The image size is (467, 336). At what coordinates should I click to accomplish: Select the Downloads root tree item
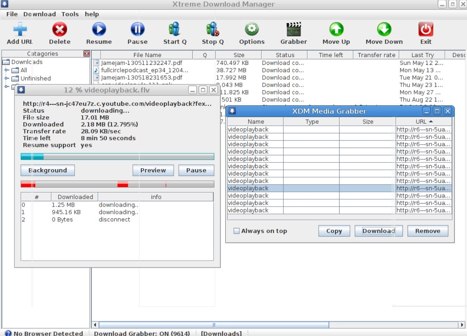tap(27, 62)
